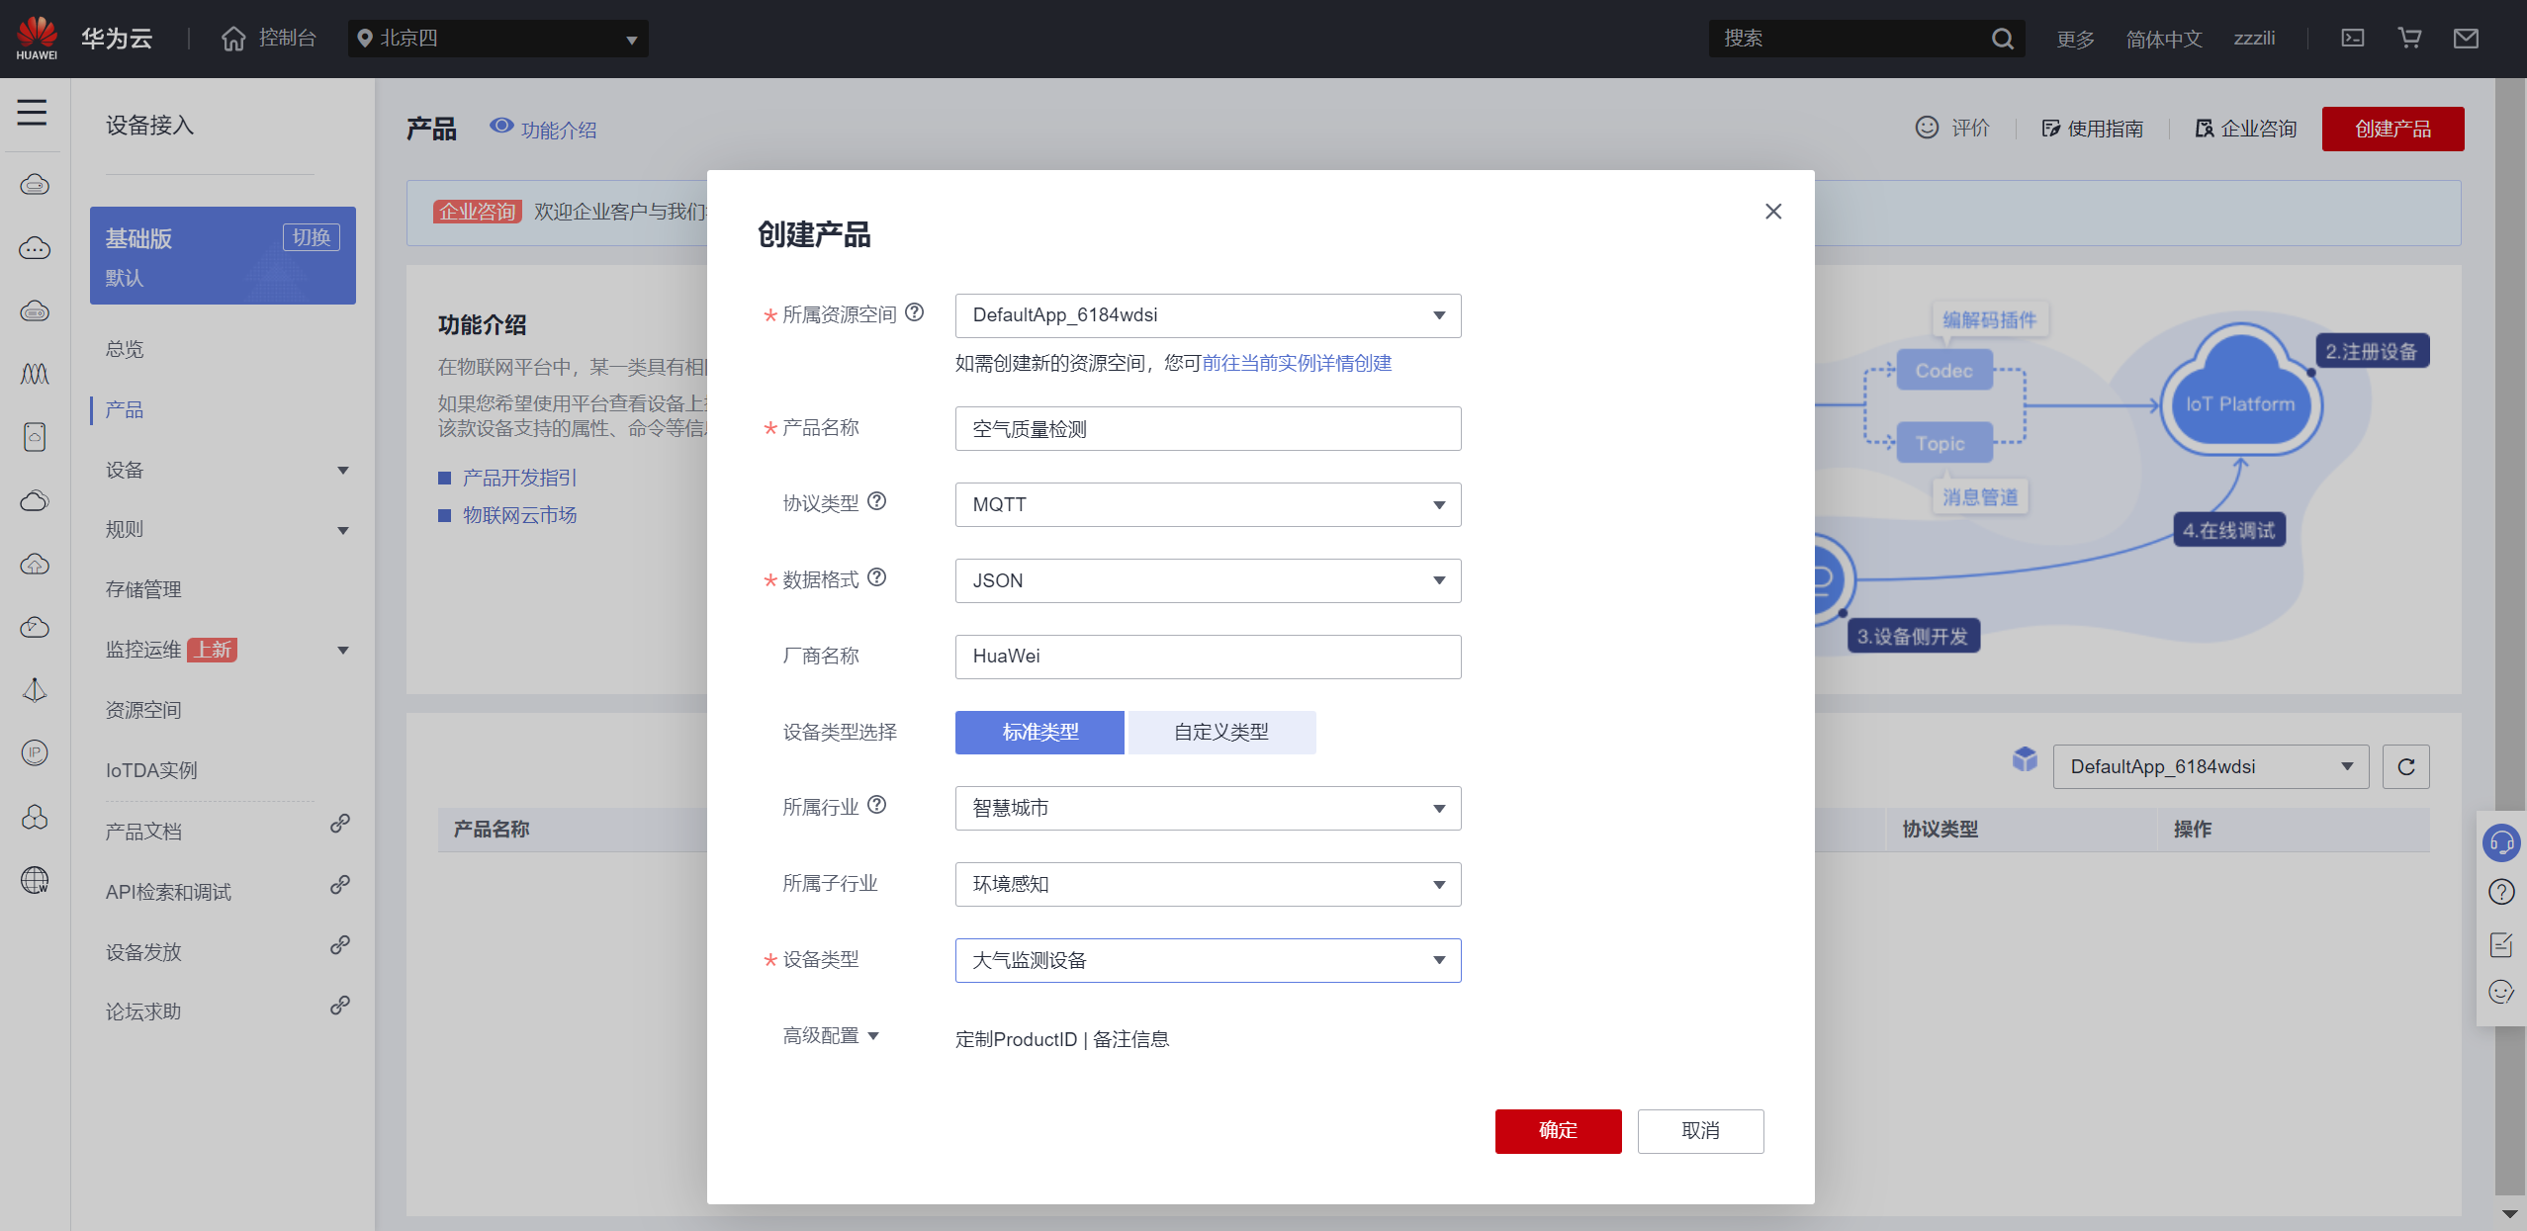Open the headset customer service icon

pos(2500,842)
